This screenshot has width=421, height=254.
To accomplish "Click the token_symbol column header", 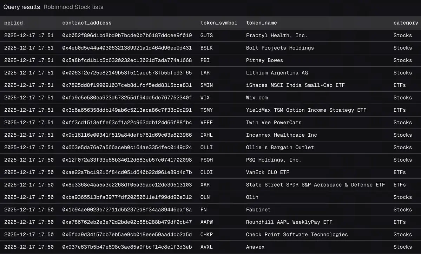I will pyautogui.click(x=219, y=23).
